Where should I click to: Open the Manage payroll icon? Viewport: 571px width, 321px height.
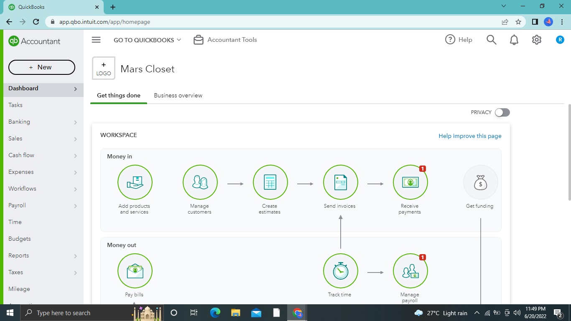(x=410, y=271)
